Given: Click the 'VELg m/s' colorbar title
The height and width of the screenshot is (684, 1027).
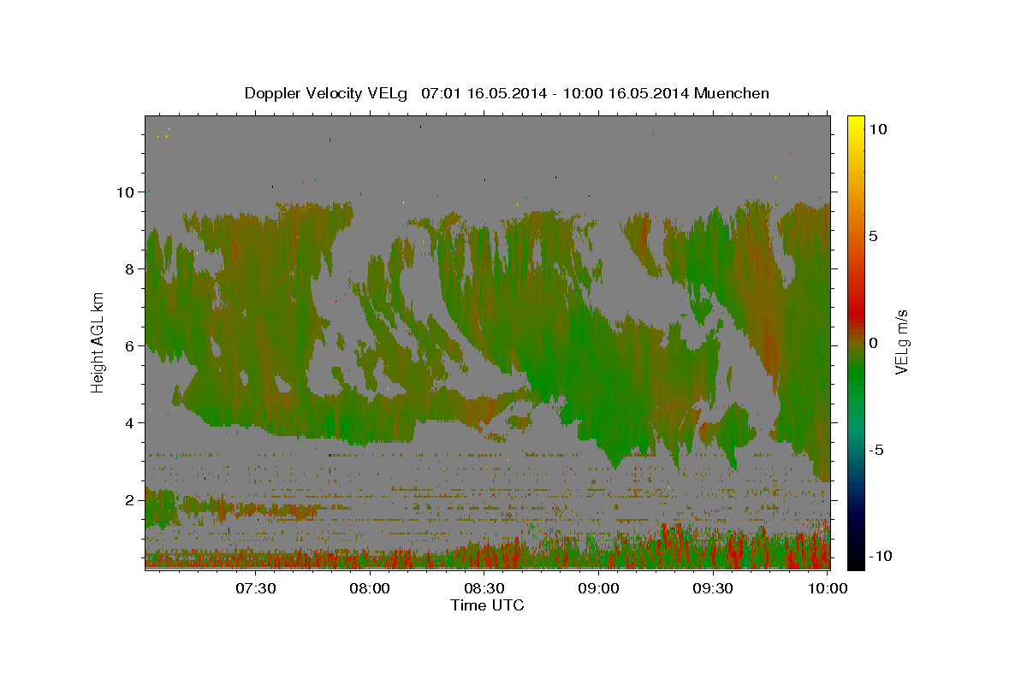Looking at the screenshot, I should pos(901,342).
